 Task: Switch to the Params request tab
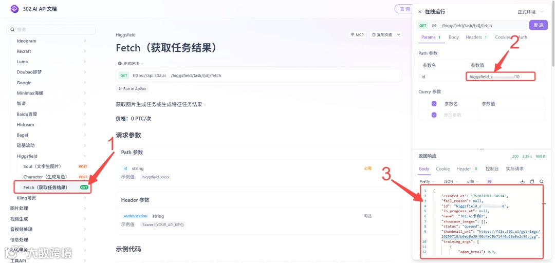click(x=431, y=37)
